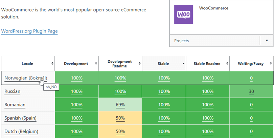This screenshot has height=138, width=274.
Task: Sort by Development Readme column arrows
Action: point(140,64)
